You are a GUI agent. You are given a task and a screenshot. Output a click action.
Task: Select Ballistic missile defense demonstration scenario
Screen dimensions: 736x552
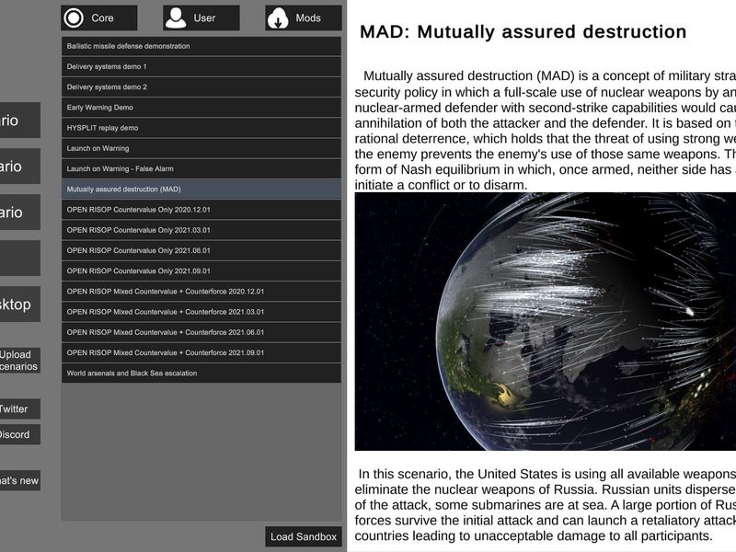(201, 46)
